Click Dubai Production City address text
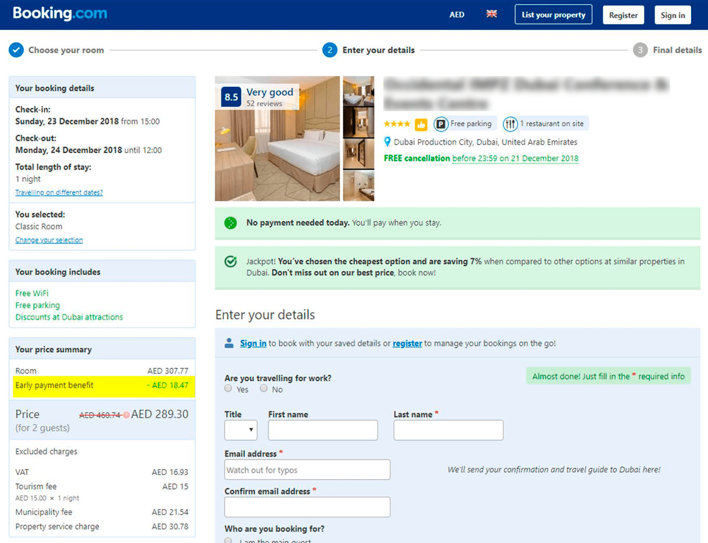The width and height of the screenshot is (708, 543). 486,142
